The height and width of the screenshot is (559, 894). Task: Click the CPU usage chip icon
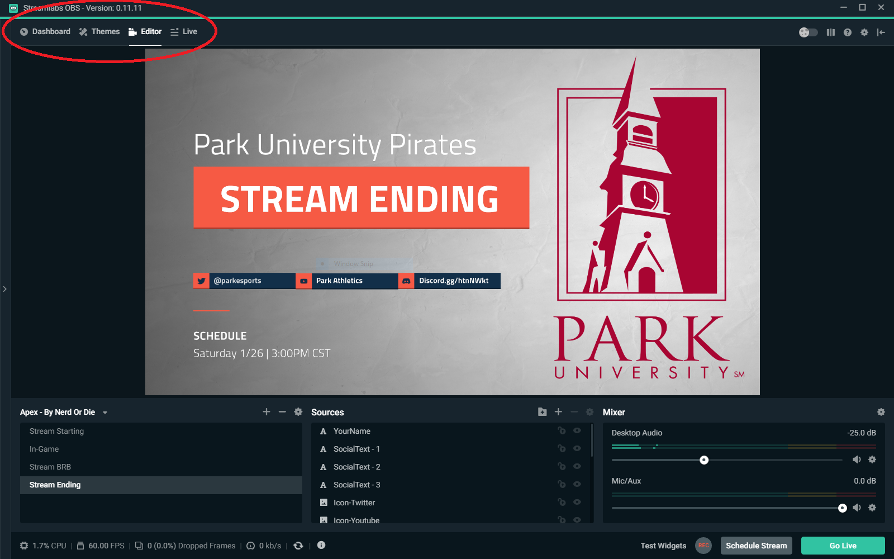coord(24,546)
